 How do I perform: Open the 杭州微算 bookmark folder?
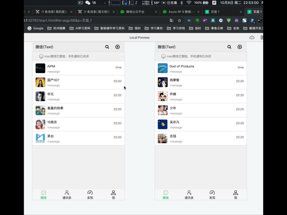57,28
